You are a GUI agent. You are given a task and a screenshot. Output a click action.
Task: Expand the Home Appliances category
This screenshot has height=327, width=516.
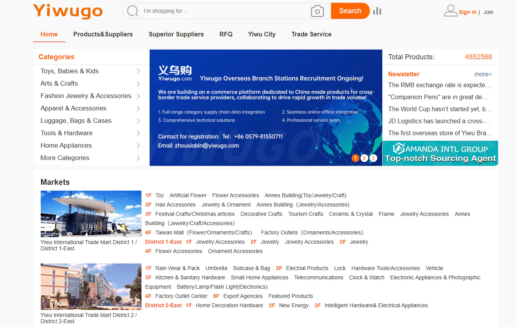(x=138, y=146)
